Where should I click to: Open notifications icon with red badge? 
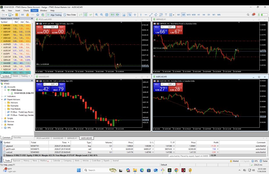click(254, 14)
